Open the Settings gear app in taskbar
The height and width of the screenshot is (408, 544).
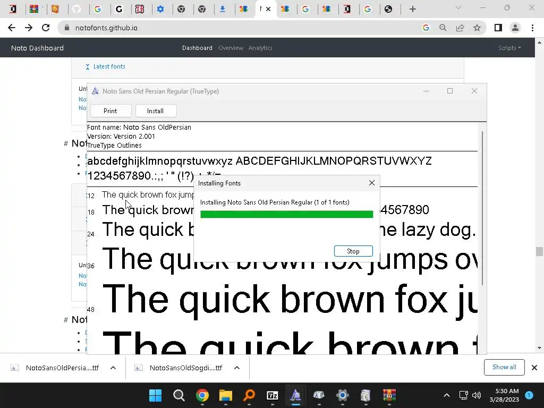click(343, 395)
